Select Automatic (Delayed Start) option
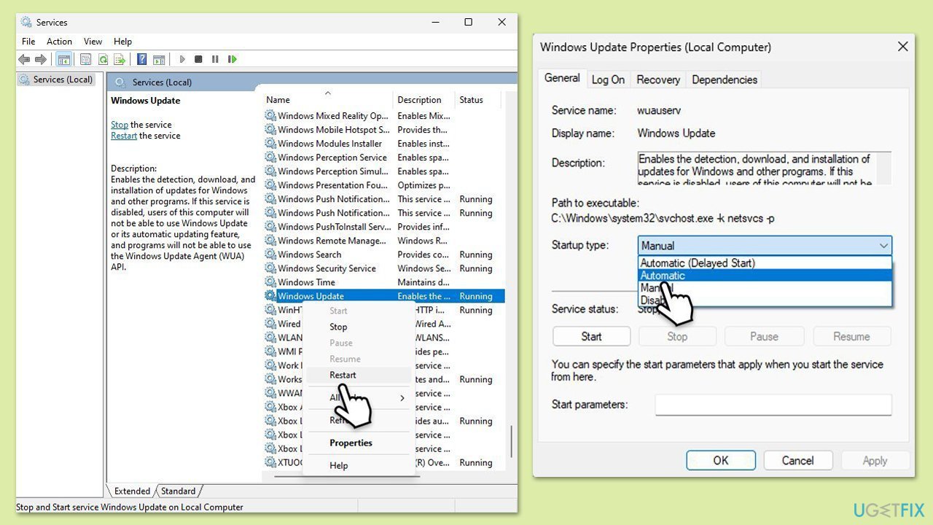Screen dimensions: 933x525 tap(765, 263)
